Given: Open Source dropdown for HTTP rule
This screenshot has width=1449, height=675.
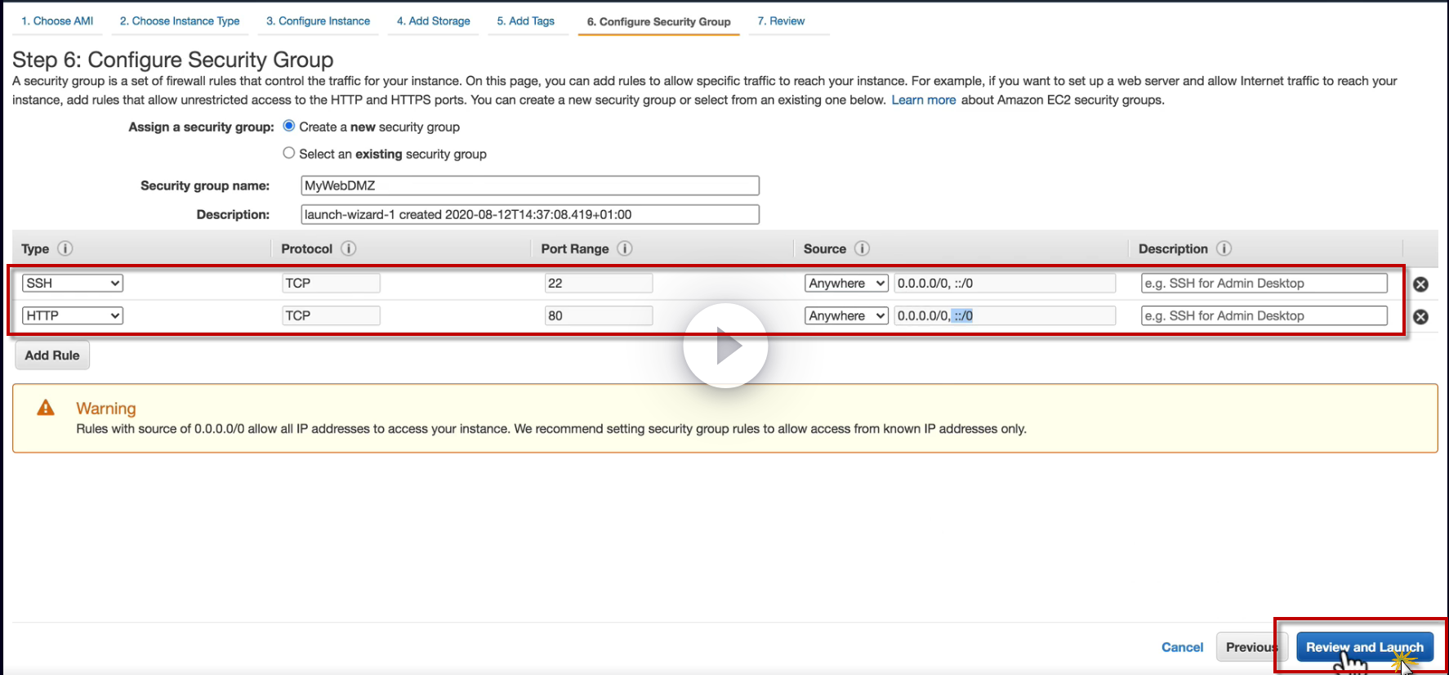Looking at the screenshot, I should (846, 315).
